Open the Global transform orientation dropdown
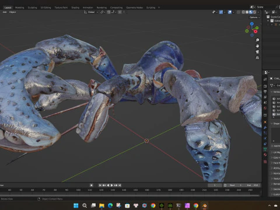 [x=91, y=12]
